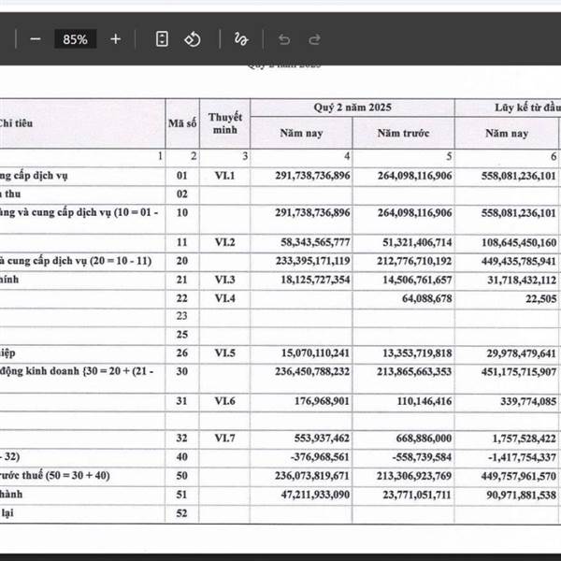Select value 213,865,663,353 in row 30
The image size is (561, 561).
coord(414,372)
